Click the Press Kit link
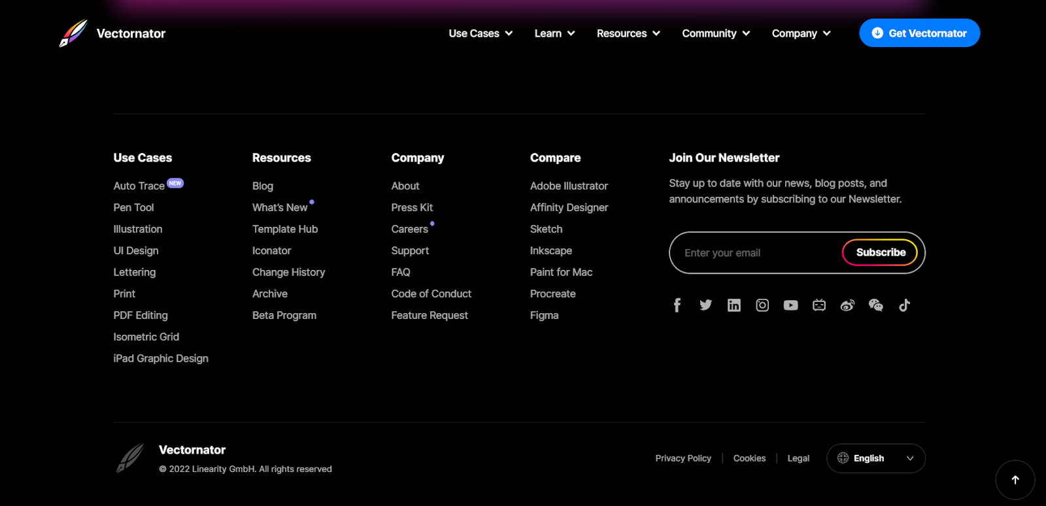 point(412,208)
